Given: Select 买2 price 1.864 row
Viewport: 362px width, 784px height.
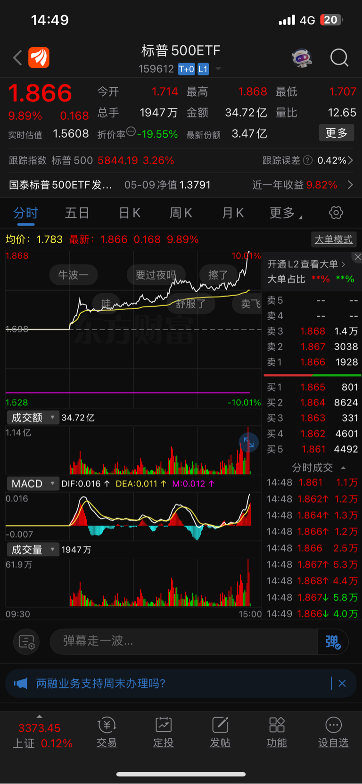Looking at the screenshot, I should click(x=312, y=403).
